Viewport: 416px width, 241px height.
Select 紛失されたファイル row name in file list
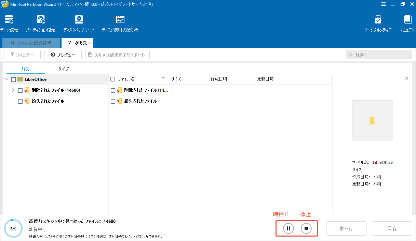[x=140, y=101]
